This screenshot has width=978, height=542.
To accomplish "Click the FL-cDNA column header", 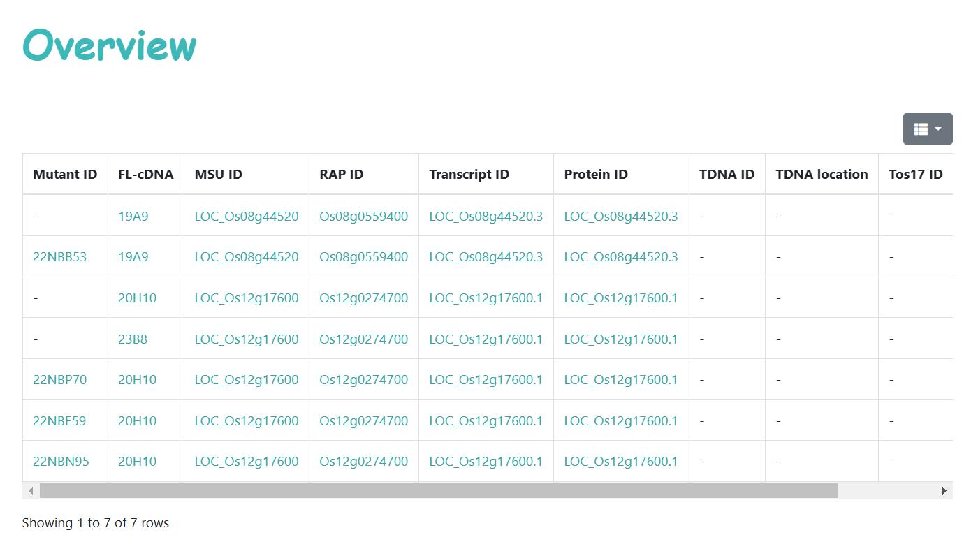I will 146,175.
